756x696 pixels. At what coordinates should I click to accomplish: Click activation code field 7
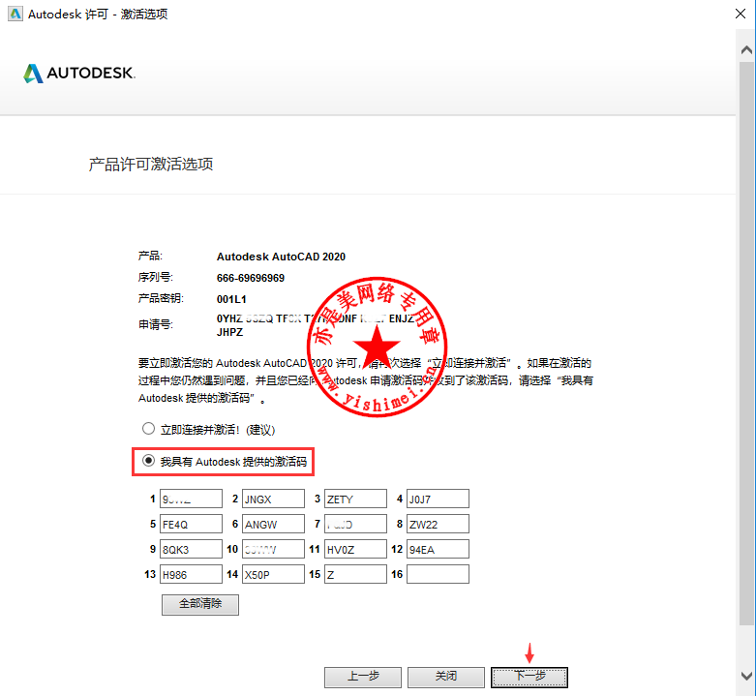(356, 524)
